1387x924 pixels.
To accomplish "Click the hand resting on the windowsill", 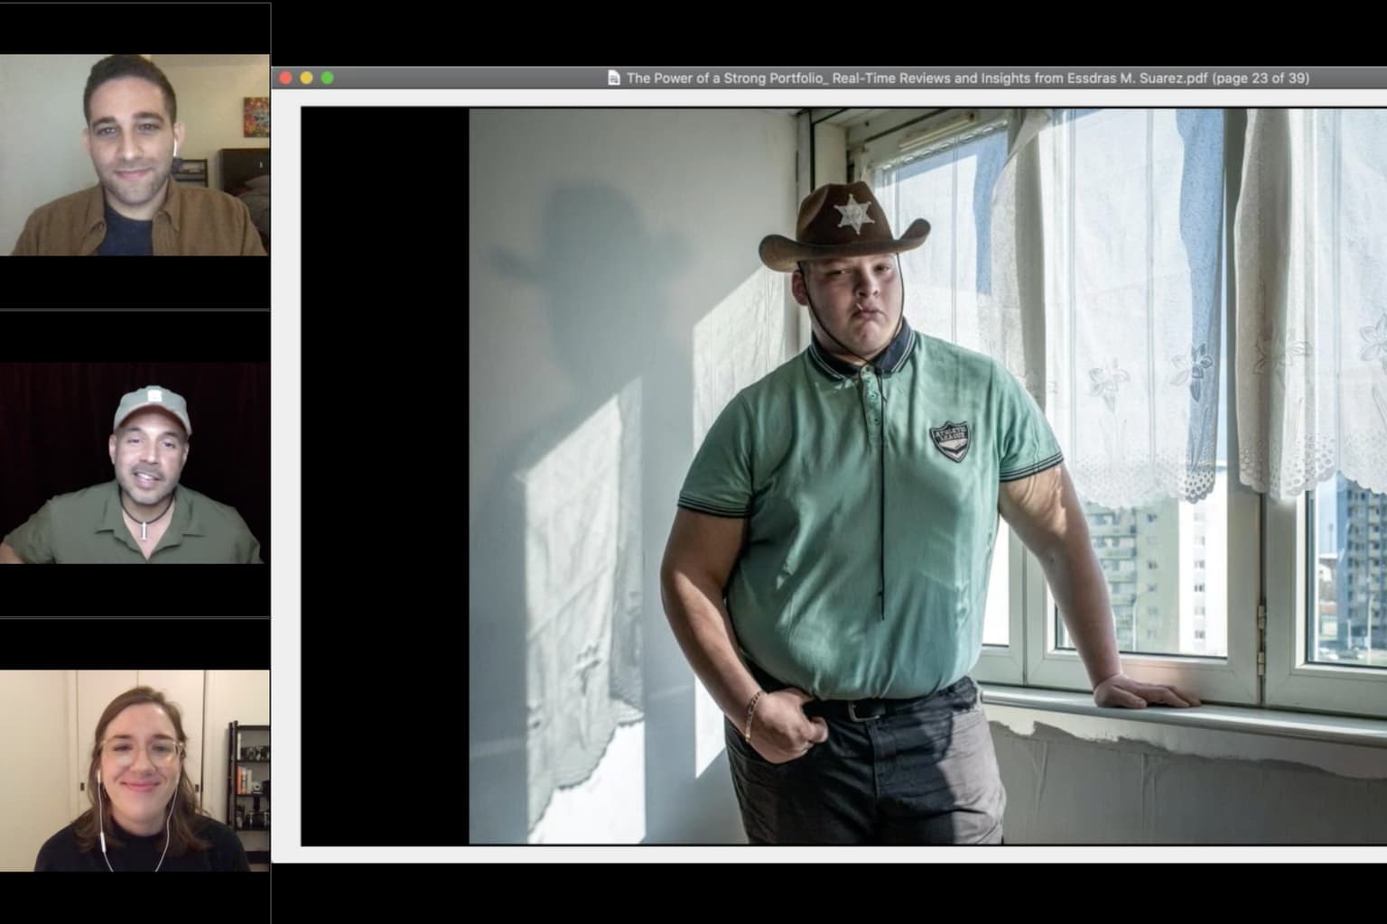I will click(x=1142, y=694).
